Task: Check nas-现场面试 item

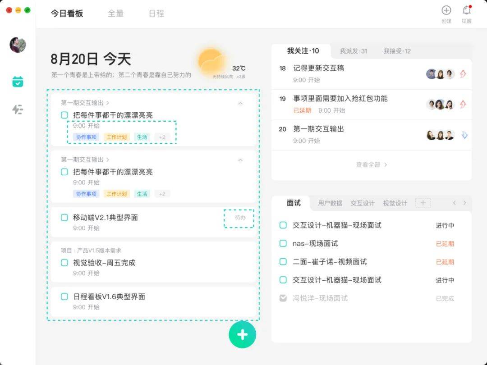Action: tap(283, 243)
